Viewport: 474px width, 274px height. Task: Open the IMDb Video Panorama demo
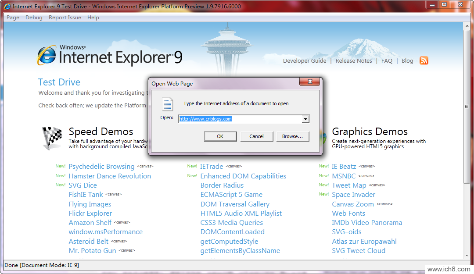(367, 223)
